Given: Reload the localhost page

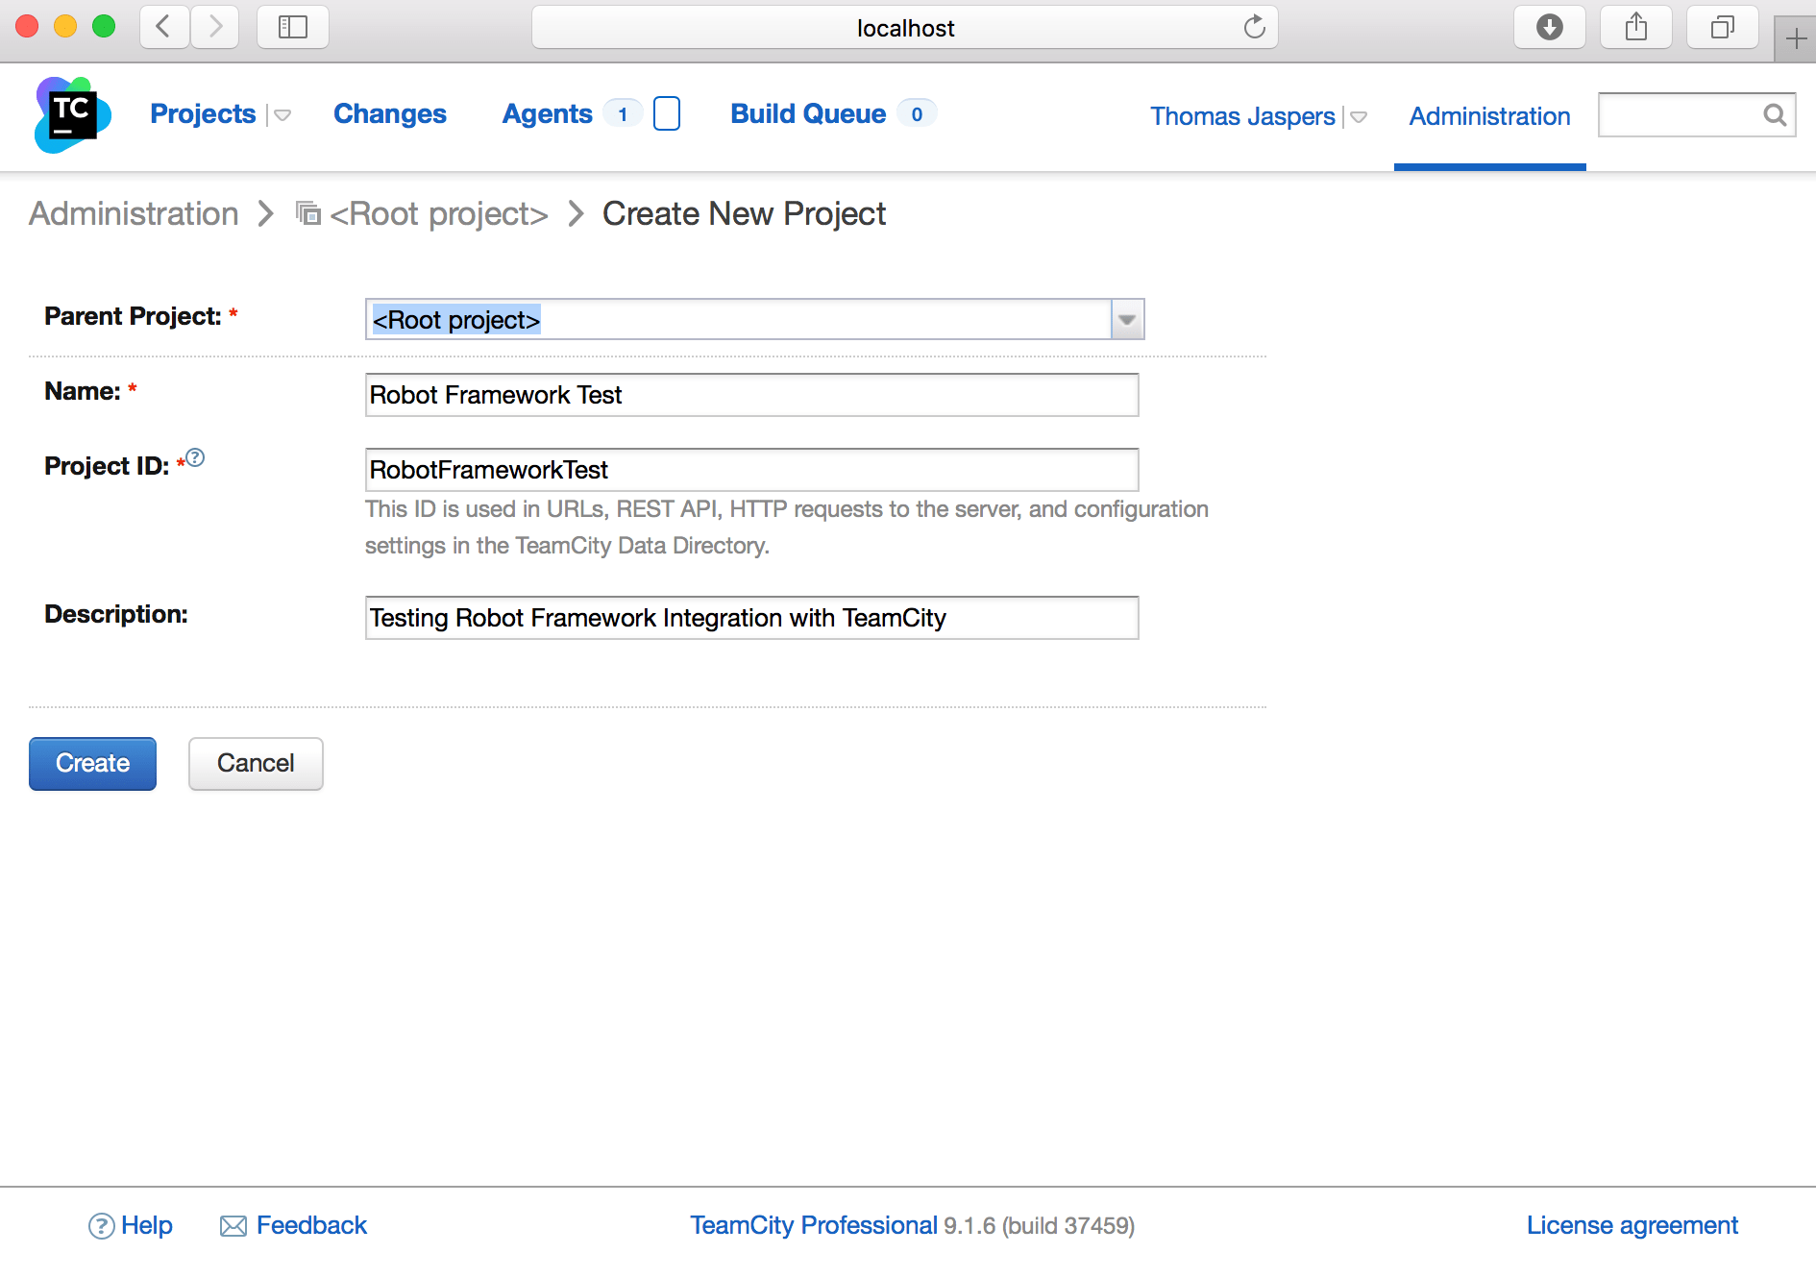Looking at the screenshot, I should pos(1254,27).
